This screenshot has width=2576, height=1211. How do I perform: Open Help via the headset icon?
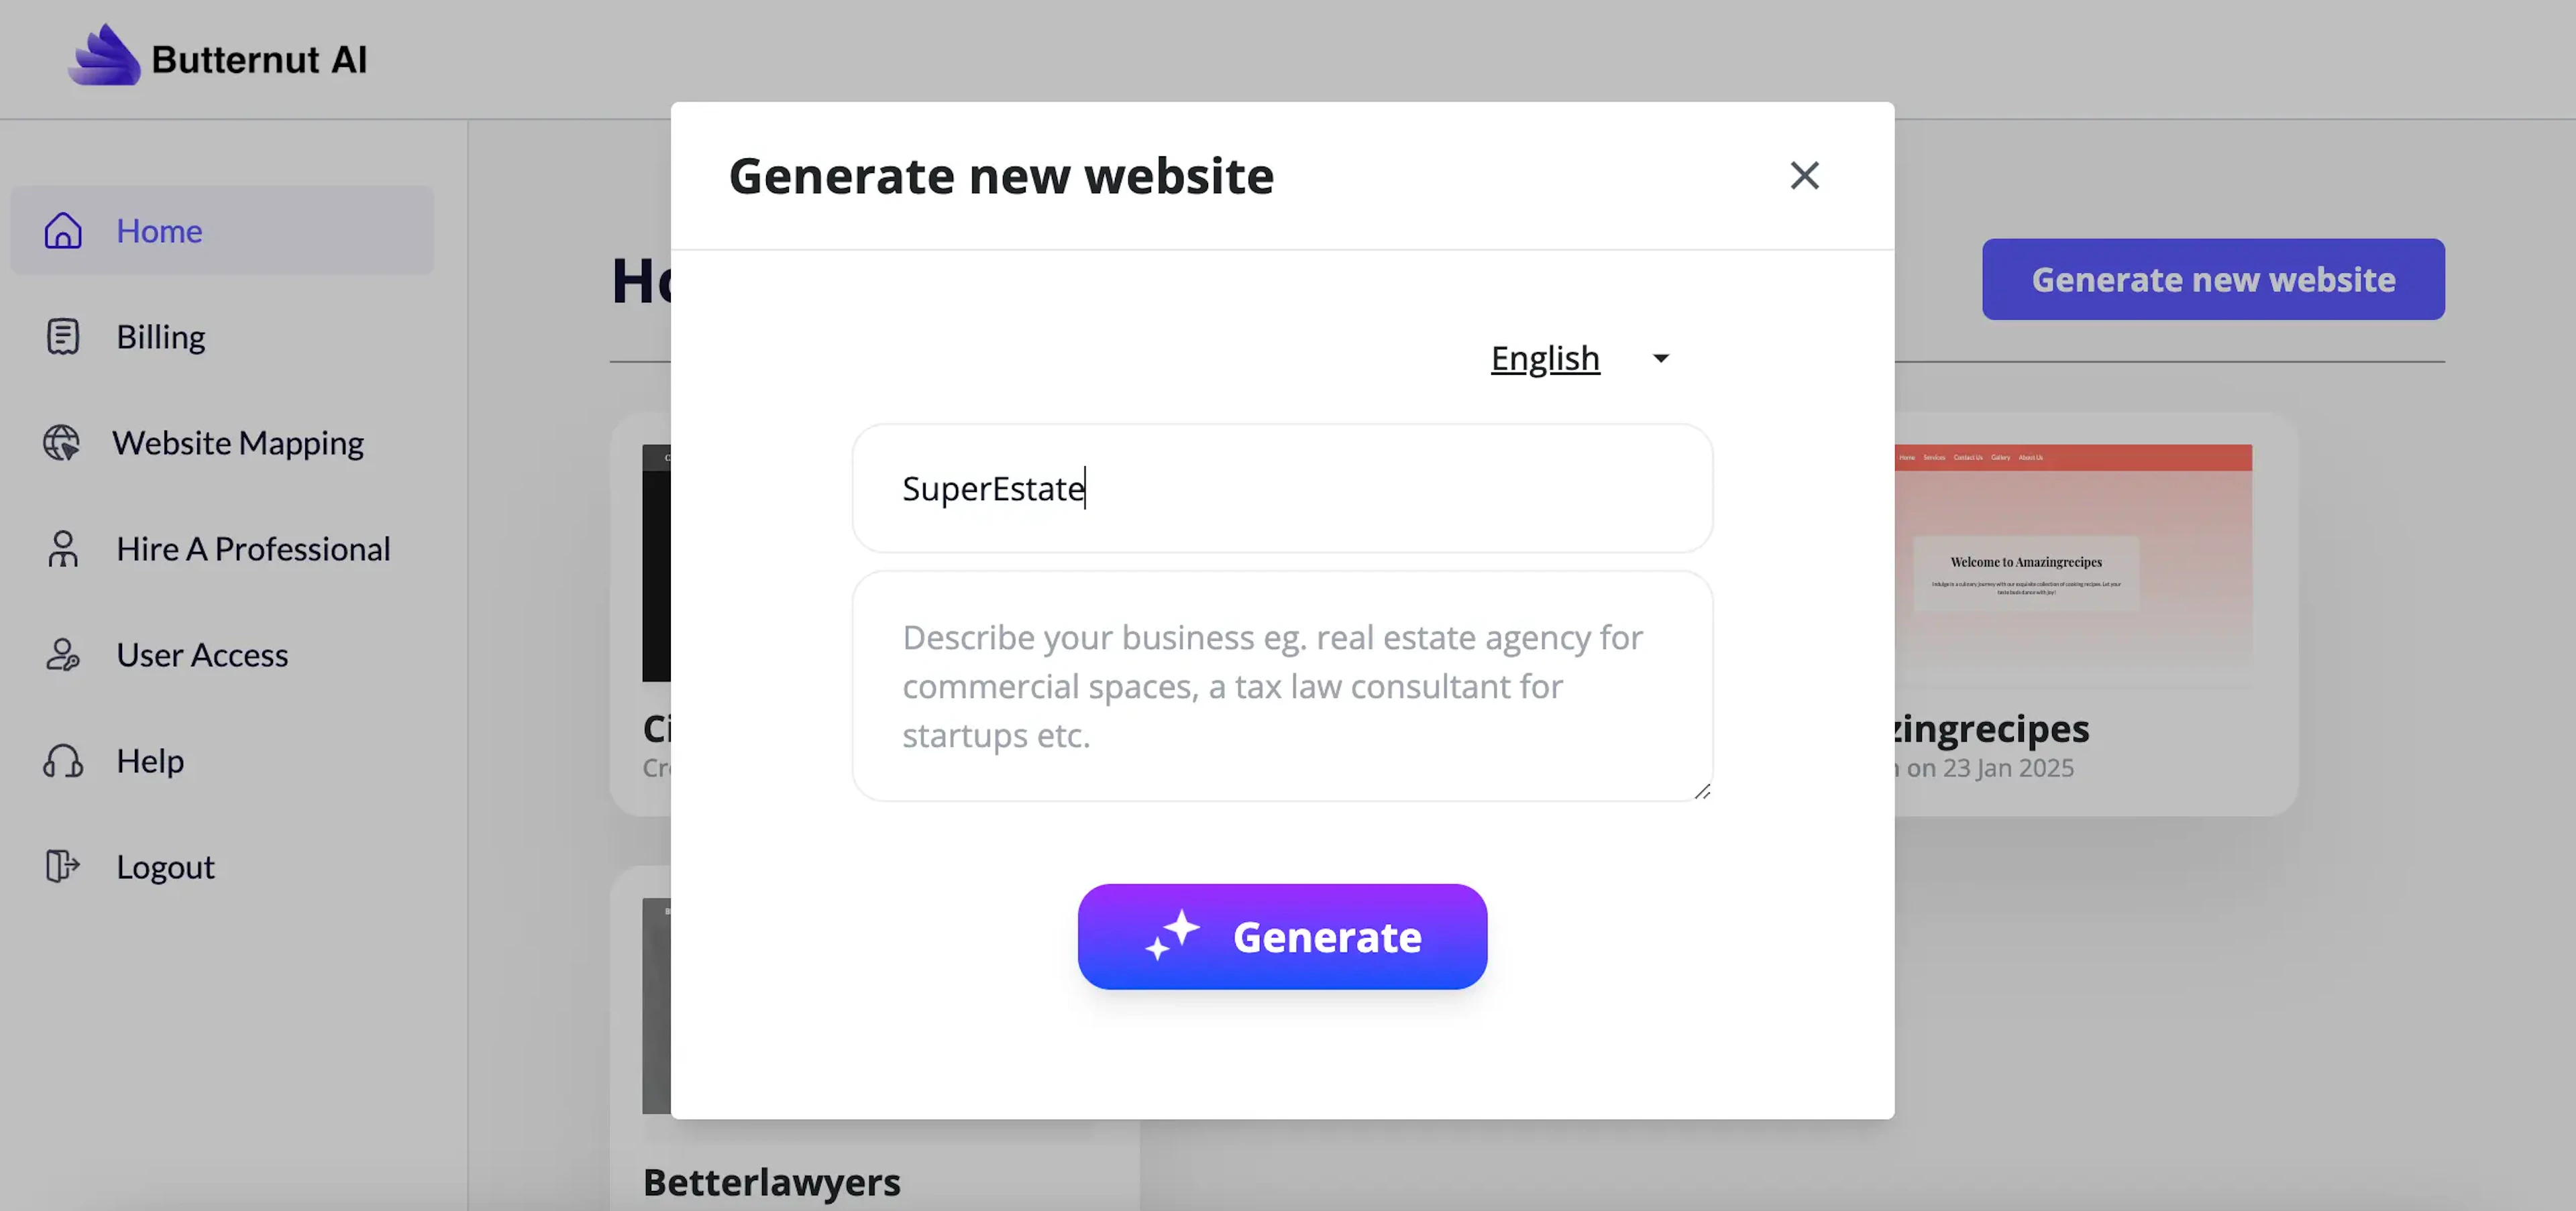tap(63, 760)
